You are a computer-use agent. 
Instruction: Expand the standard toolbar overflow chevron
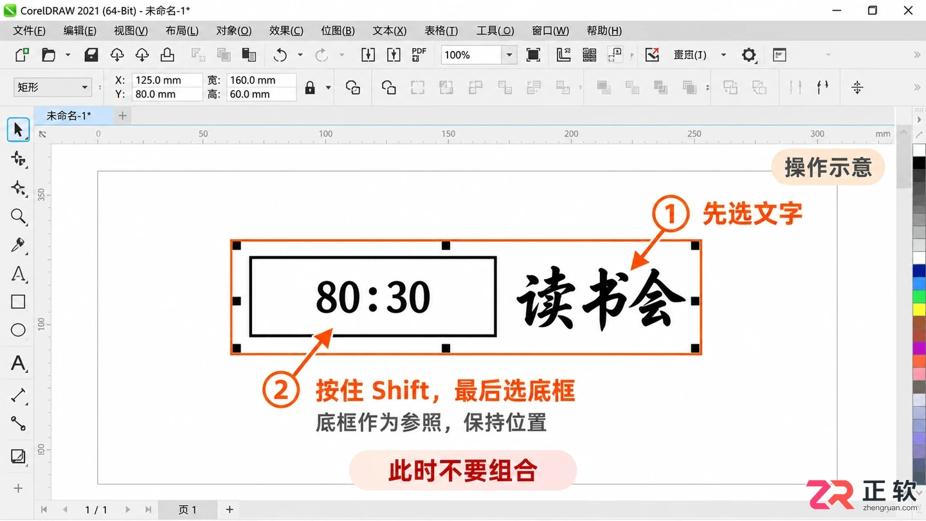point(917,55)
